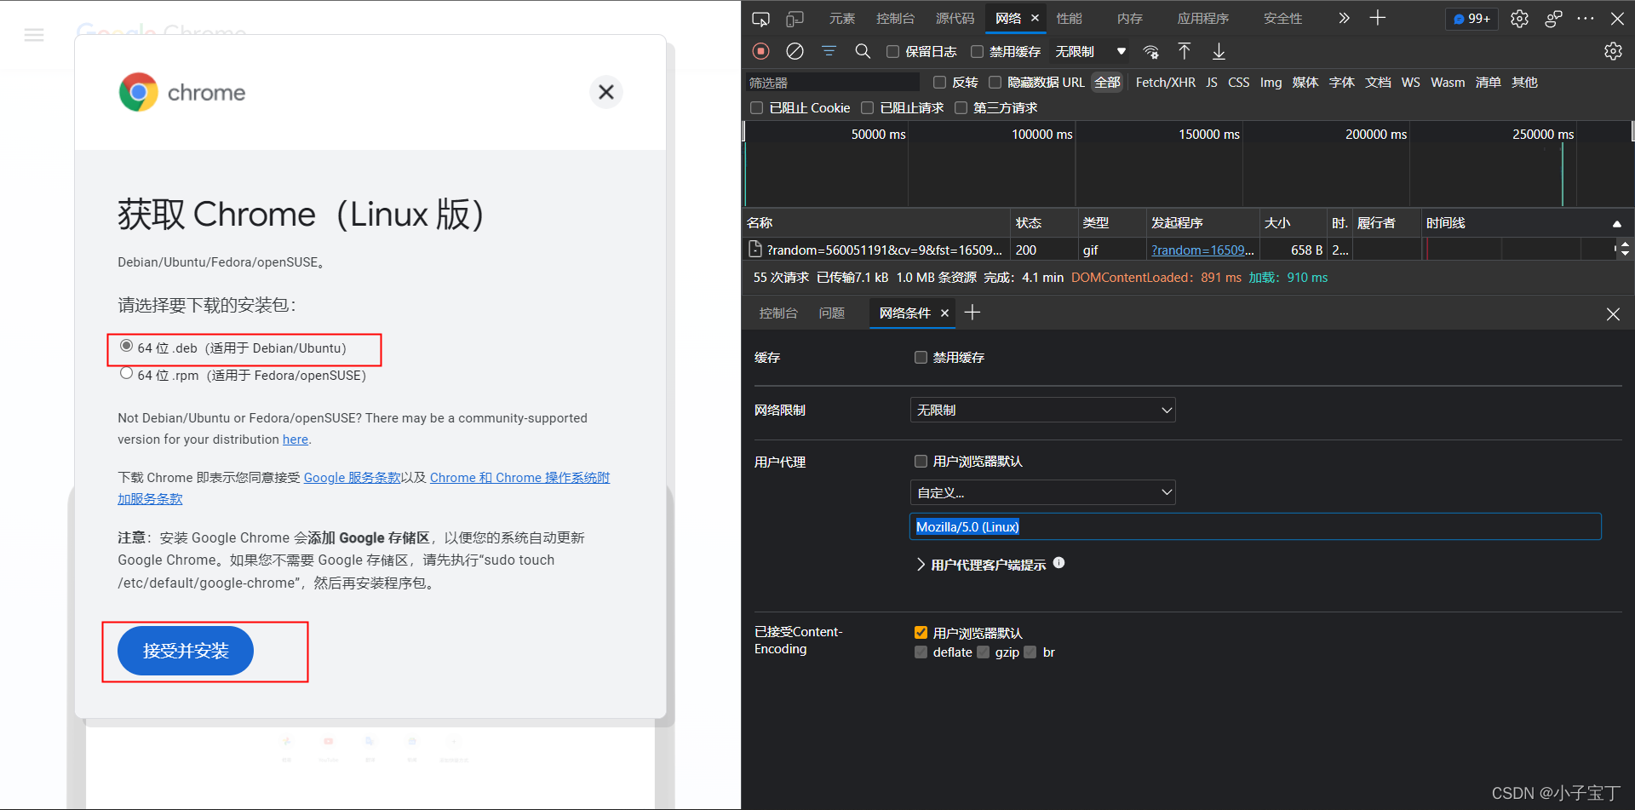Screen dimensions: 1635x810
Task: Close the Chrome download dialog
Action: (x=606, y=92)
